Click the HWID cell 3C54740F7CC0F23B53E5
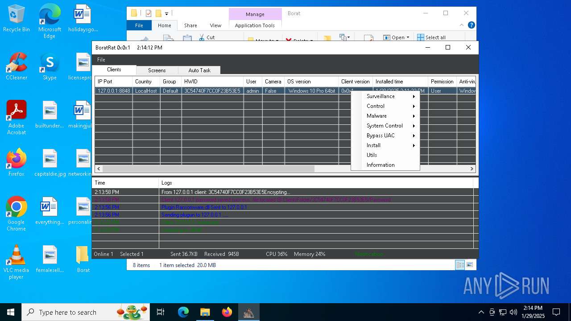571x321 pixels. [x=212, y=91]
